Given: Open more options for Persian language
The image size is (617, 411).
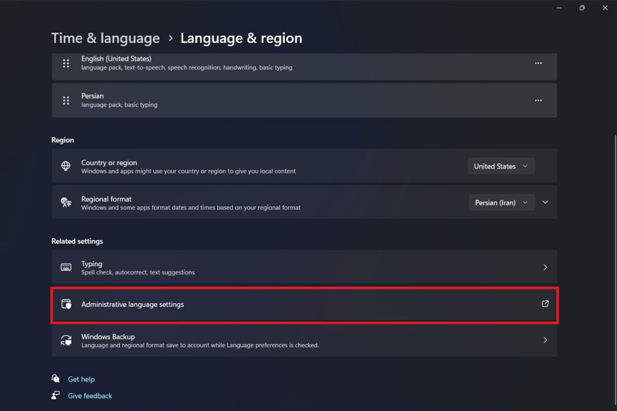Looking at the screenshot, I should pyautogui.click(x=538, y=101).
